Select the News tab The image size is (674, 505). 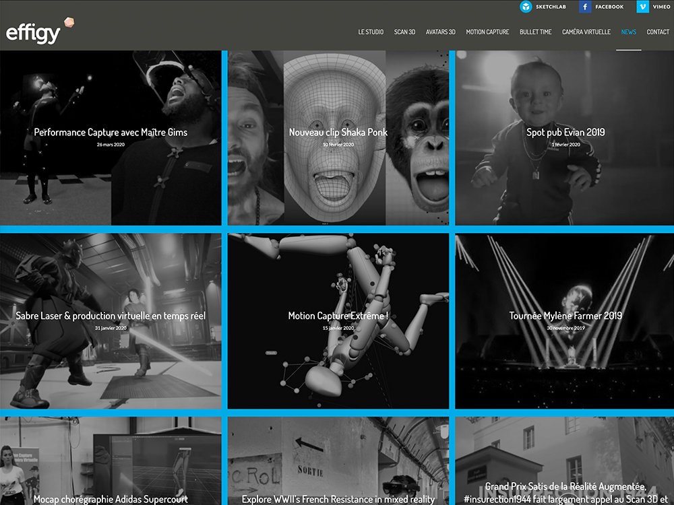click(x=628, y=32)
